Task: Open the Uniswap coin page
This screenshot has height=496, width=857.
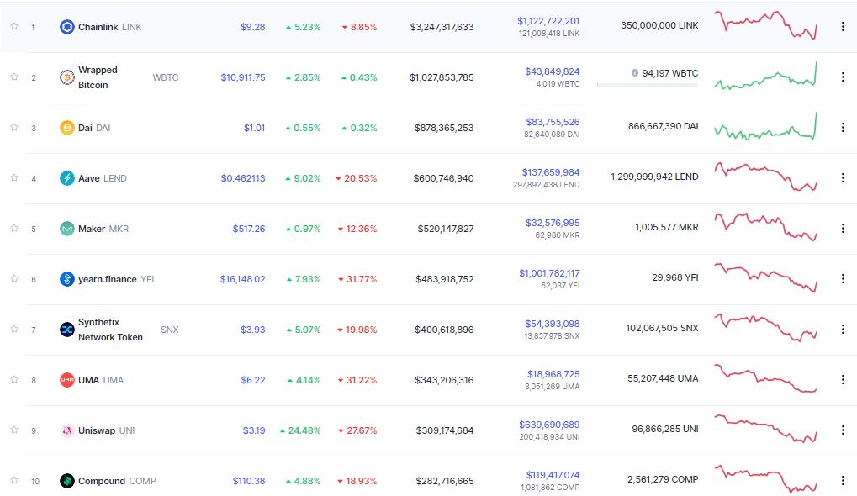Action: 97,430
